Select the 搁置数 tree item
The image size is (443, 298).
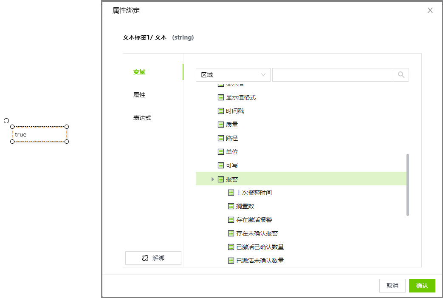point(245,206)
